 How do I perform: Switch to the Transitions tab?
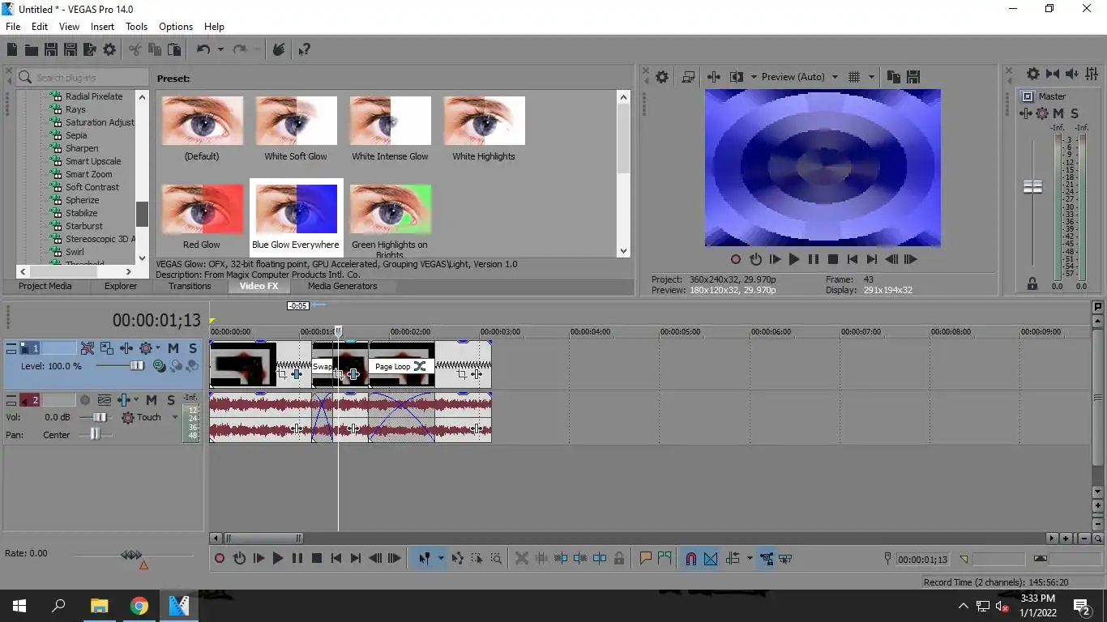[x=190, y=286]
